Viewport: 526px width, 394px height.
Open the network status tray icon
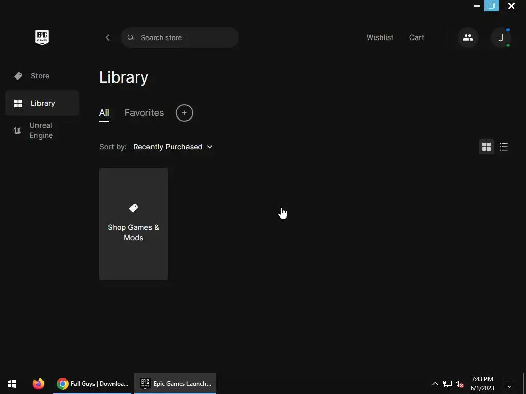(447, 384)
